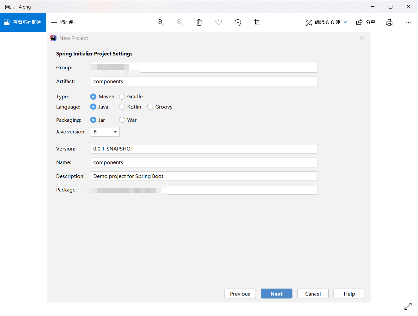This screenshot has width=418, height=316.
Task: Maximize the Photos window
Action: [x=391, y=6]
